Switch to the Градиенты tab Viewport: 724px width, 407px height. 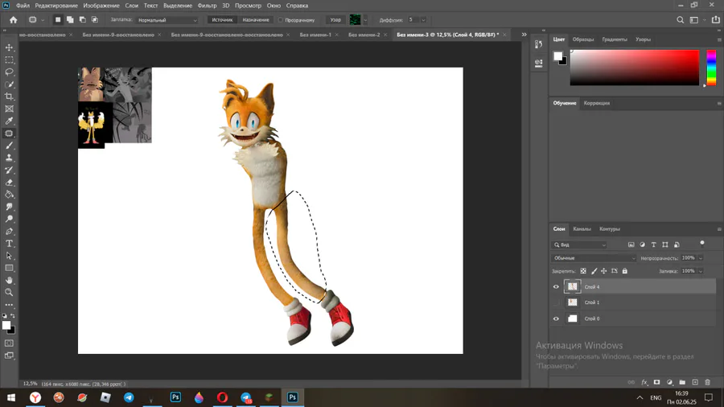coord(615,39)
